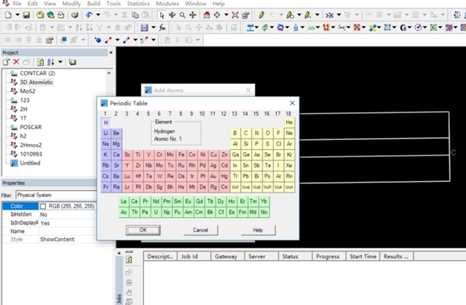Open dropdown arrow next to Undo icon
Screen dimensions: 466x305
click(98, 15)
